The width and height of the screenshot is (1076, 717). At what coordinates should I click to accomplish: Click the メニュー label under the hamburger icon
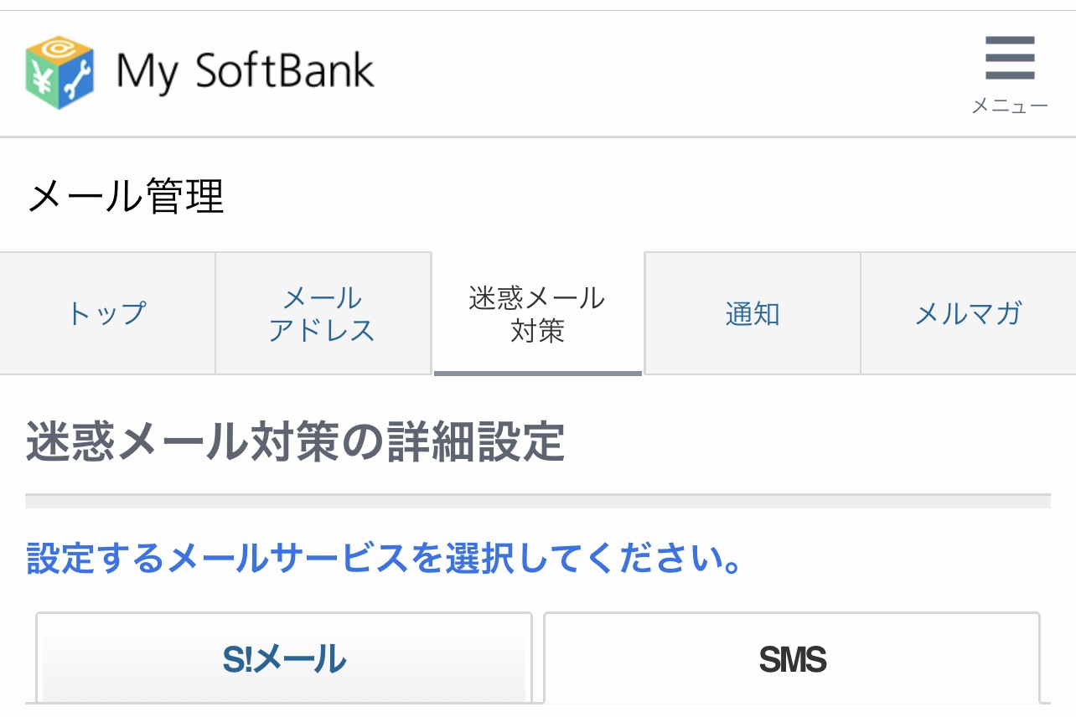coord(1010,106)
